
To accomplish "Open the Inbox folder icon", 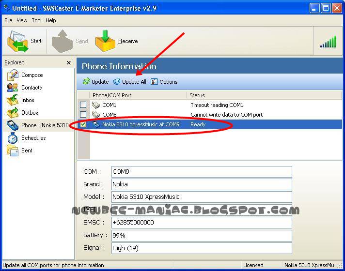I will tap(13, 100).
